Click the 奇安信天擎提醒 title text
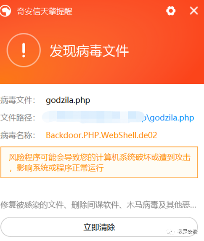The image size is (204, 241). point(44,11)
